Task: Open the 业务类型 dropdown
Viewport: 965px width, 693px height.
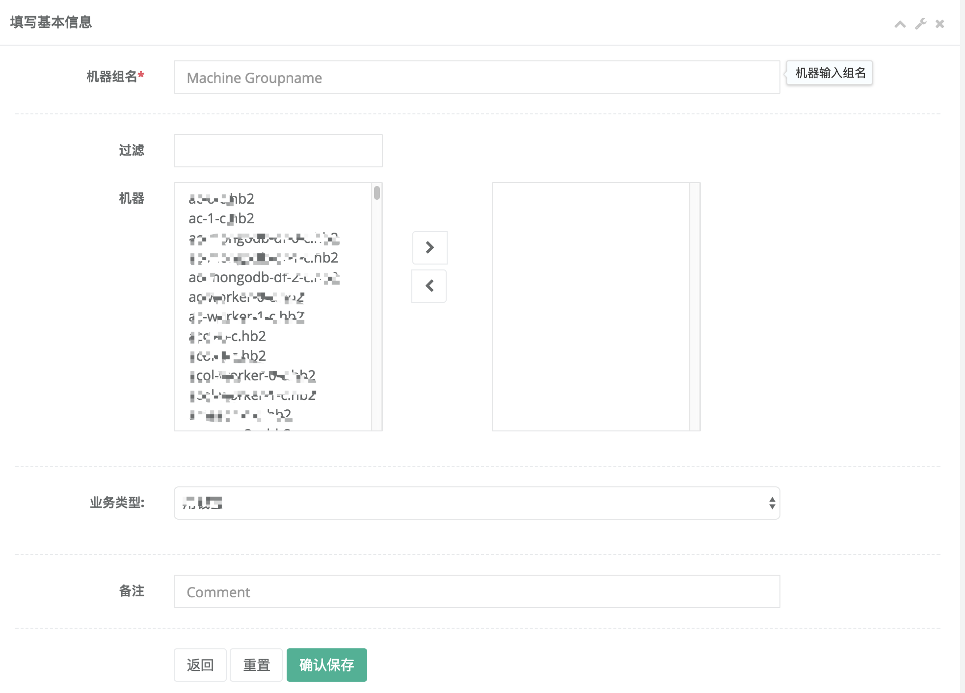Action: coord(477,503)
